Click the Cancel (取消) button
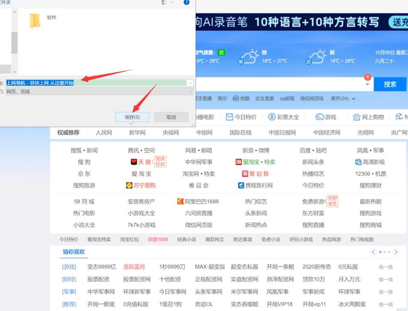The width and height of the screenshot is (408, 311). [x=171, y=117]
